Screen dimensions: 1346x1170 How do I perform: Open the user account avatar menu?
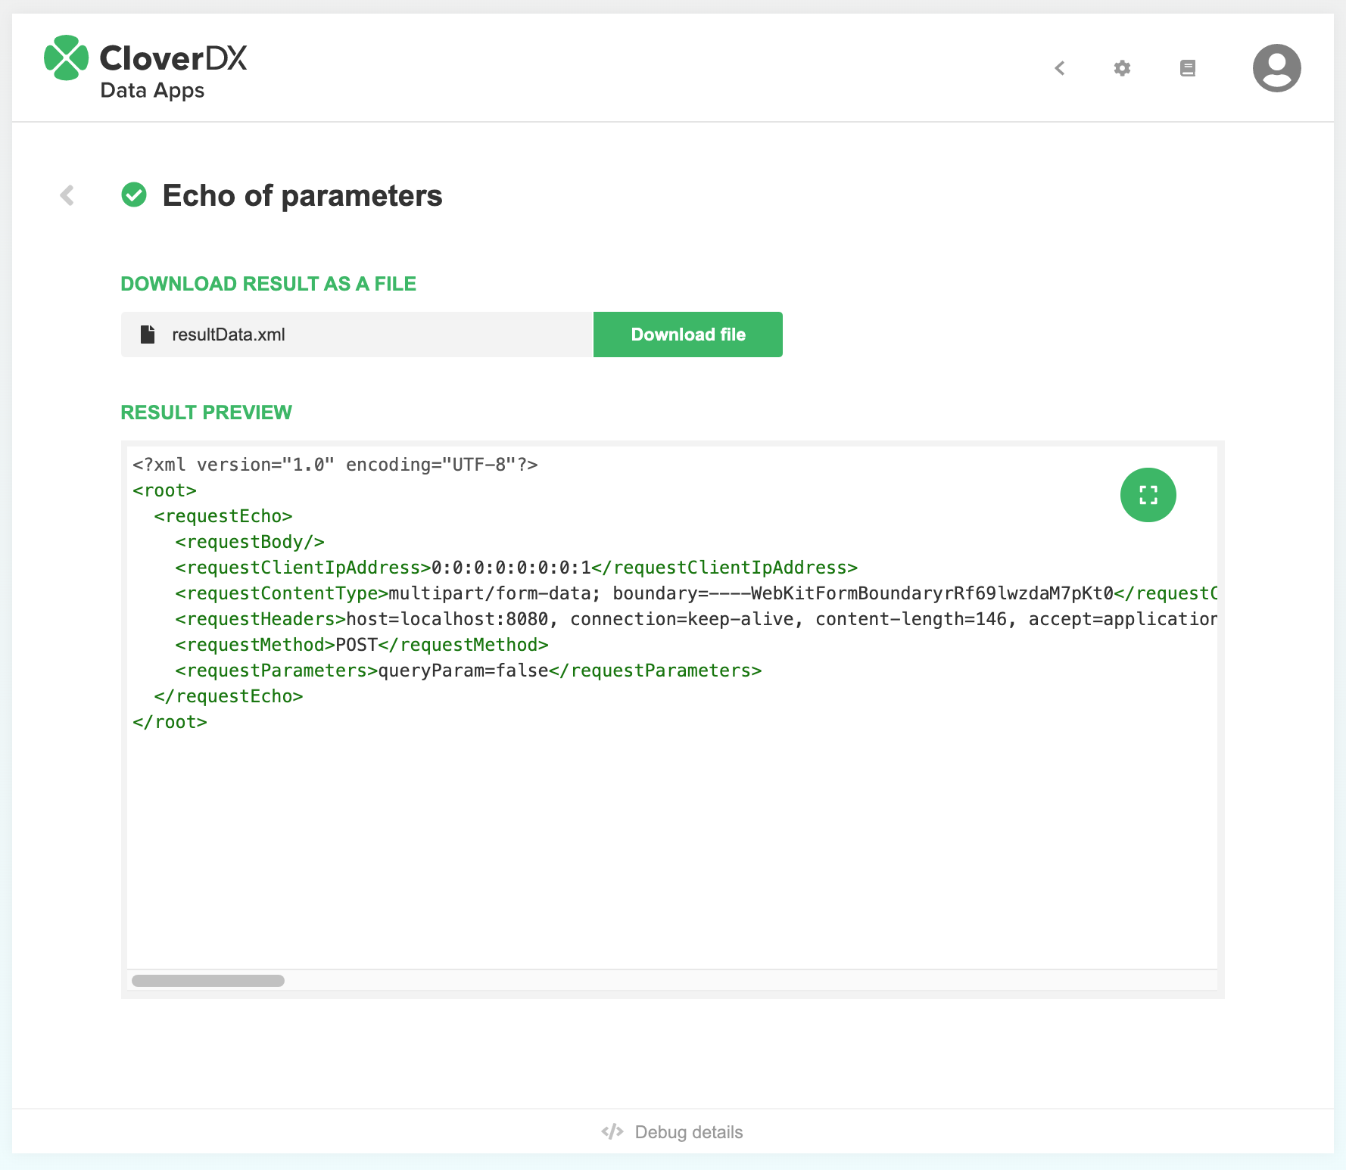tap(1276, 68)
